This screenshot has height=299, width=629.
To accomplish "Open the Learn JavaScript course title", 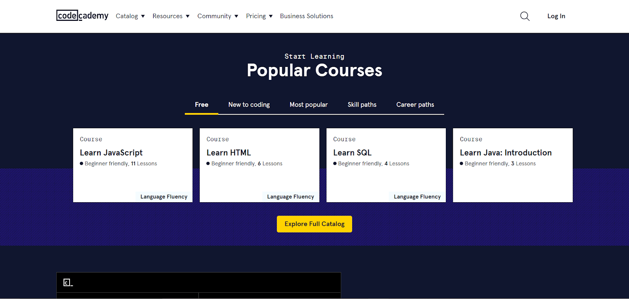I will point(111,153).
